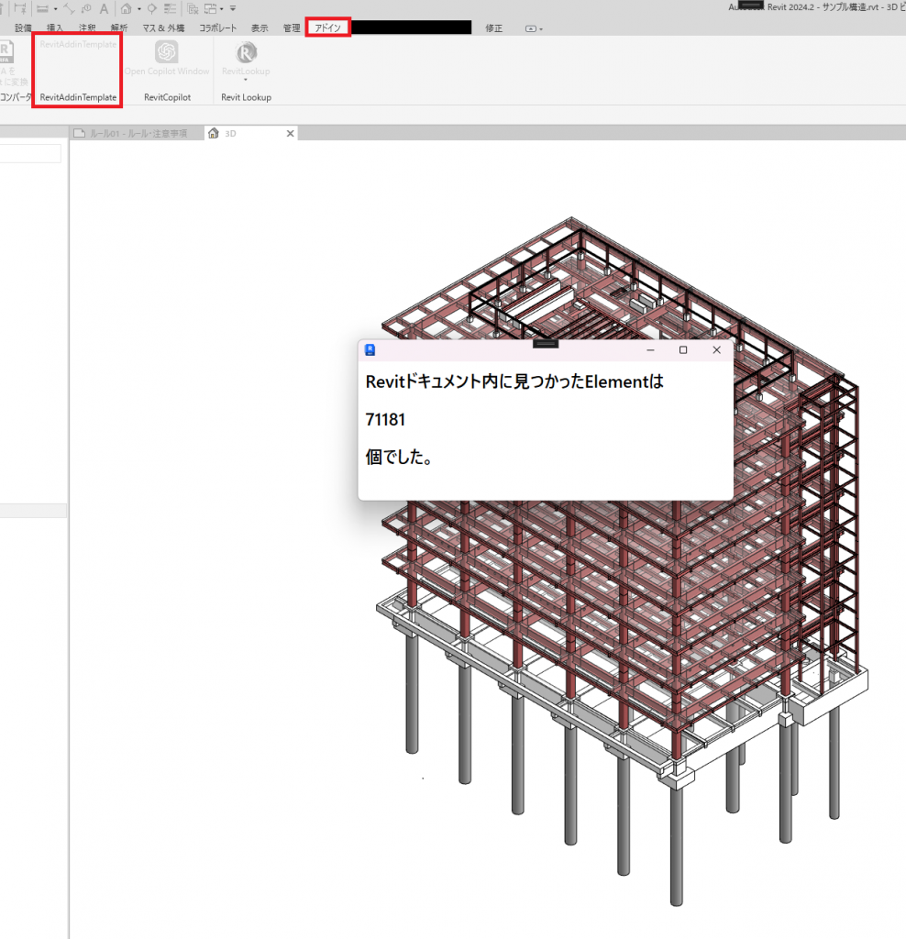Image resolution: width=906 pixels, height=939 pixels.
Task: Click the Close Inactive Views icon
Action: tap(193, 8)
